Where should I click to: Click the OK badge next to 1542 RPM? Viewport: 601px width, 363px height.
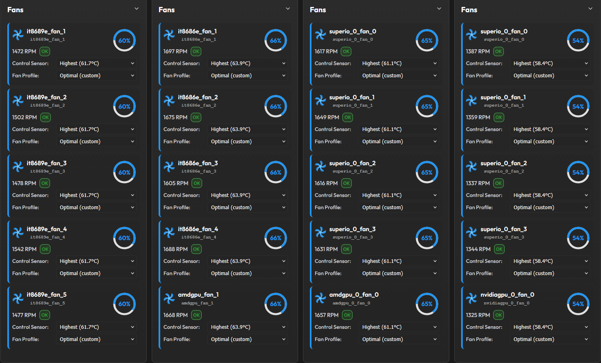[45, 249]
